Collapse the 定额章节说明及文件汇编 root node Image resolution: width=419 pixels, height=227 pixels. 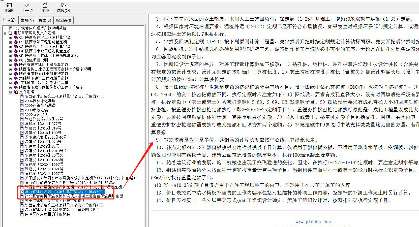tap(5, 33)
